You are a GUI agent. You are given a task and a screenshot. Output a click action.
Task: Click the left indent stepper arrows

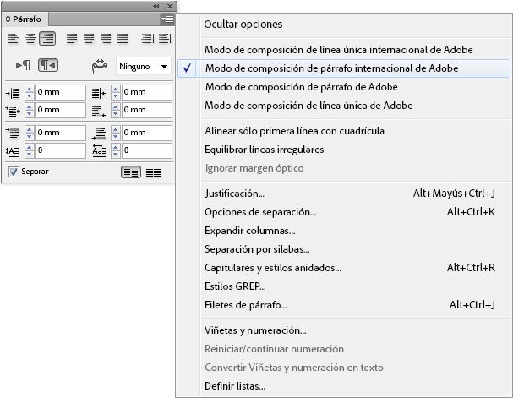click(x=29, y=93)
